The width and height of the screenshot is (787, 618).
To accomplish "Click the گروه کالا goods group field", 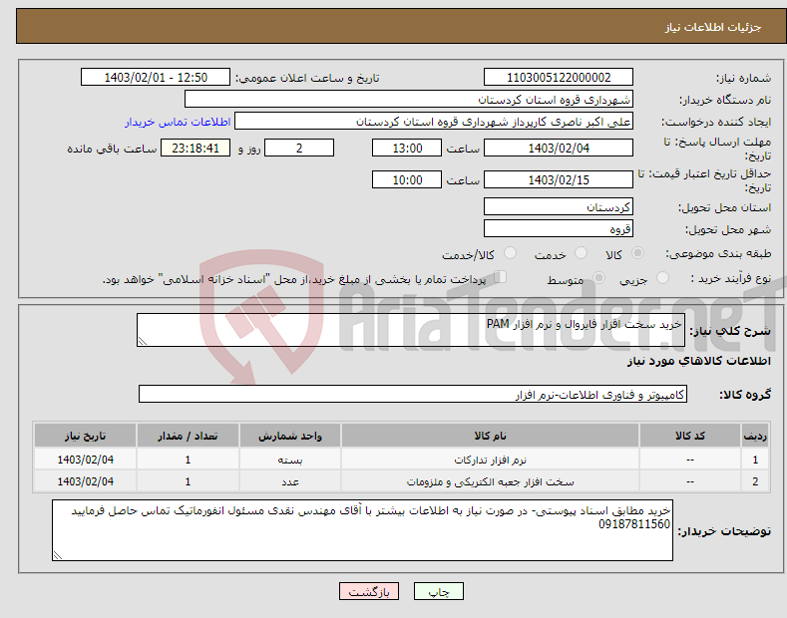I will point(413,395).
